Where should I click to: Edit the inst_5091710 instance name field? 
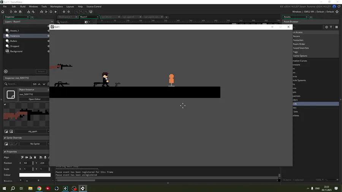(34, 94)
